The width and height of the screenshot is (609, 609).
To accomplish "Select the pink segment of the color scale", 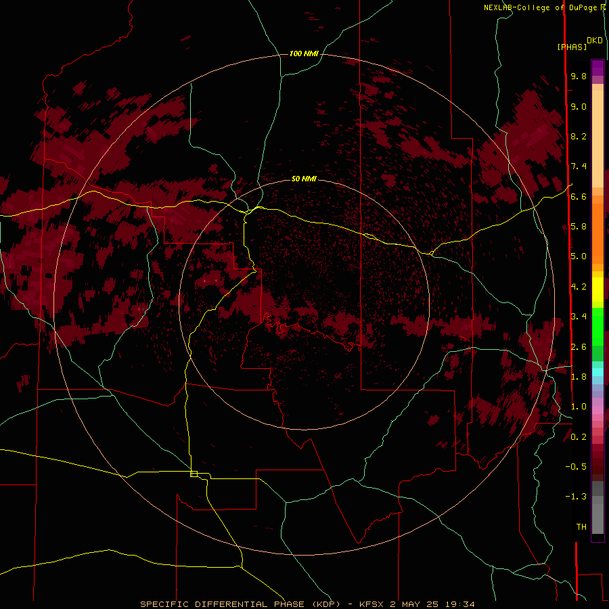I will click(597, 410).
